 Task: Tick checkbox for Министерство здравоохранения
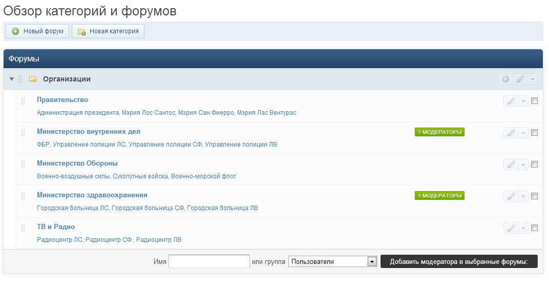[534, 196]
